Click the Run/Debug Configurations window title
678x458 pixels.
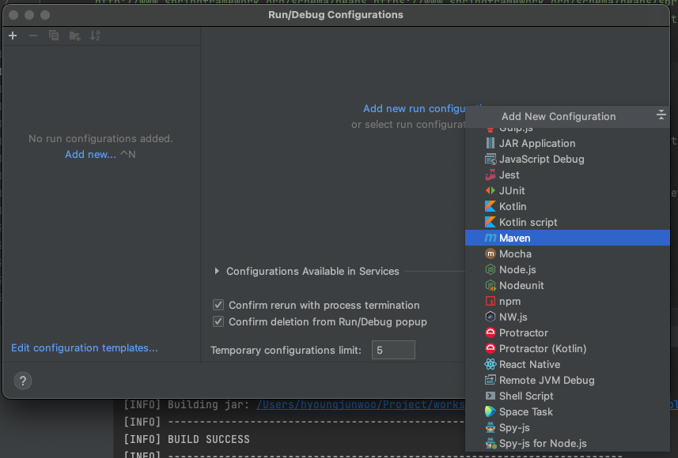tap(335, 15)
